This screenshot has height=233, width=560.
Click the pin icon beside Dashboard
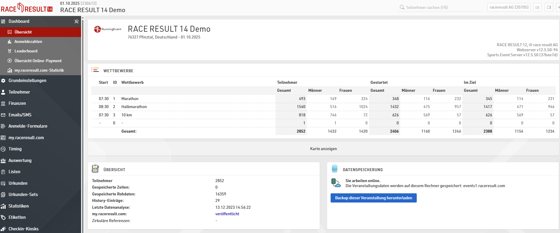click(x=76, y=21)
